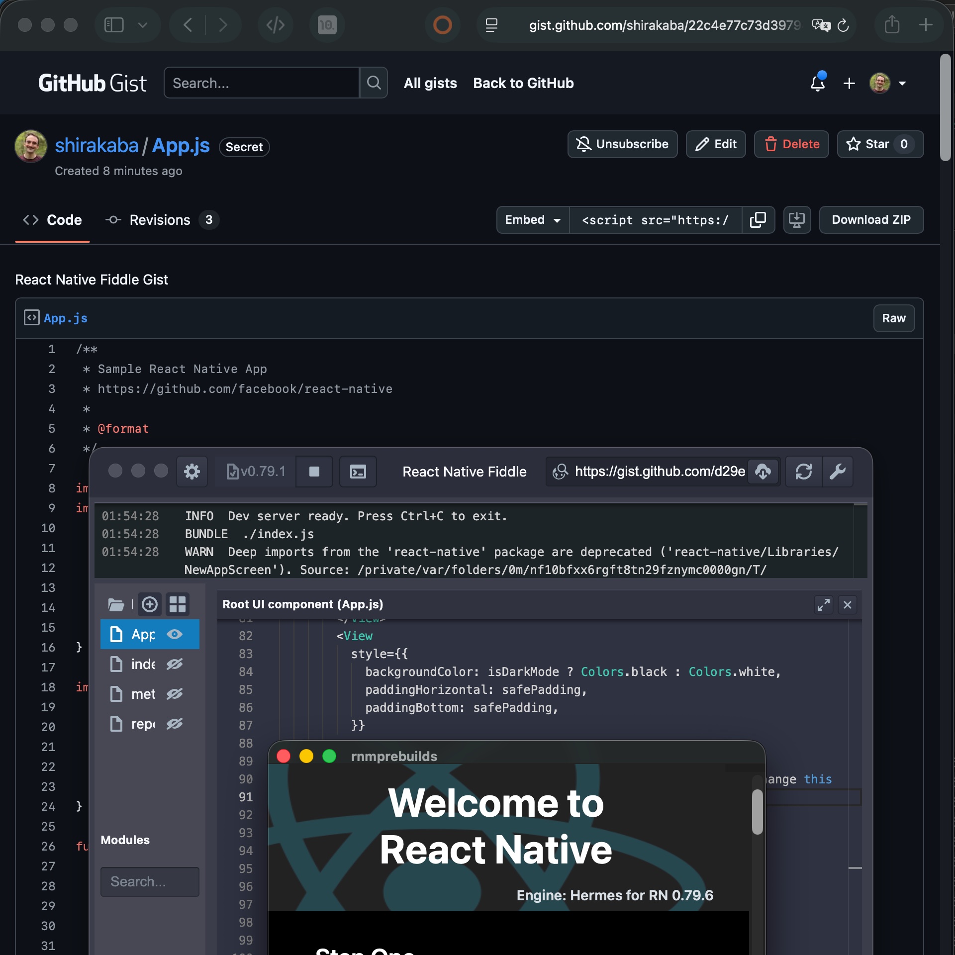Open the mosaic grid layout button
This screenshot has width=955, height=955.
pyautogui.click(x=178, y=604)
